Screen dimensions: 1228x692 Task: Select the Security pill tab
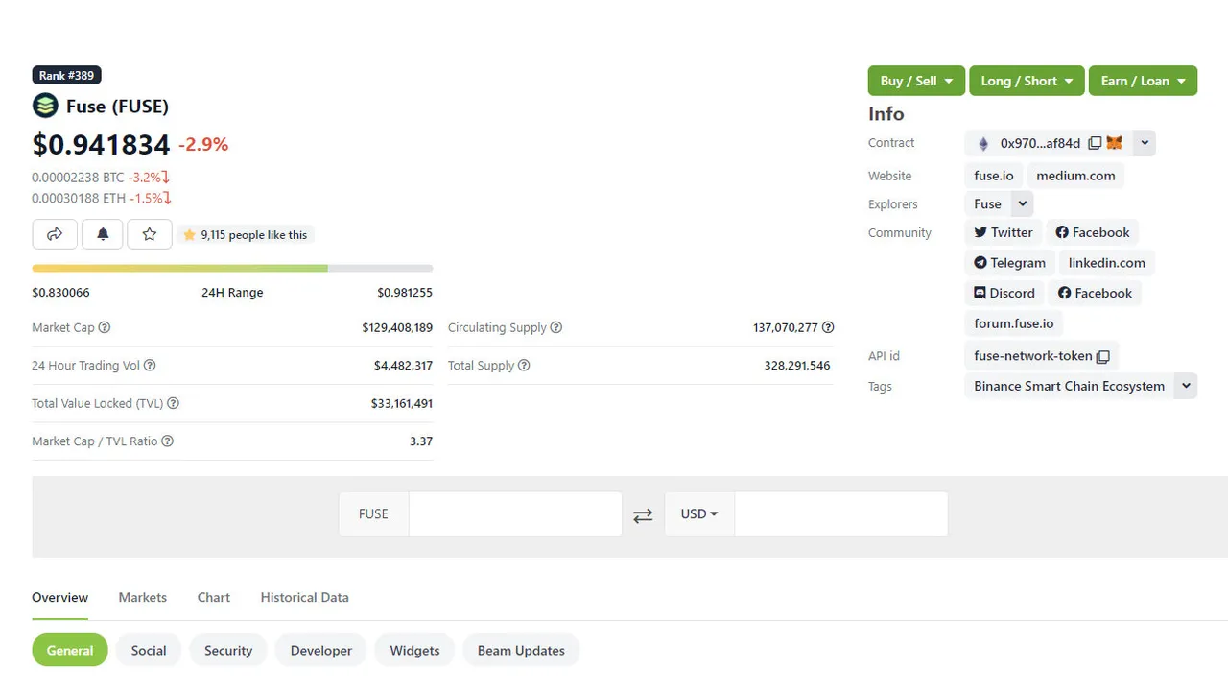(228, 650)
